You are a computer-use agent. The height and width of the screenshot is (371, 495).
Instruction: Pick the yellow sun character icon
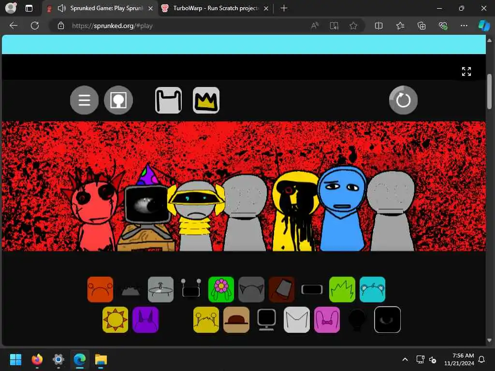(x=115, y=320)
